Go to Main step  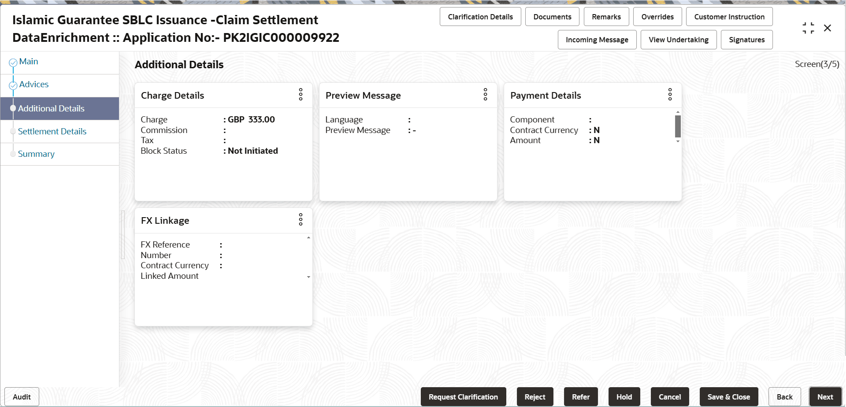(29, 62)
